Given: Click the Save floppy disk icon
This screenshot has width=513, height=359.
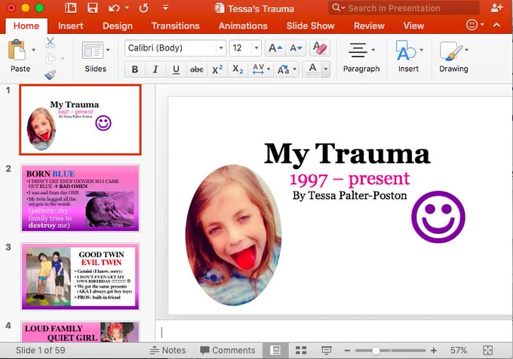Looking at the screenshot, I should pyautogui.click(x=92, y=8).
